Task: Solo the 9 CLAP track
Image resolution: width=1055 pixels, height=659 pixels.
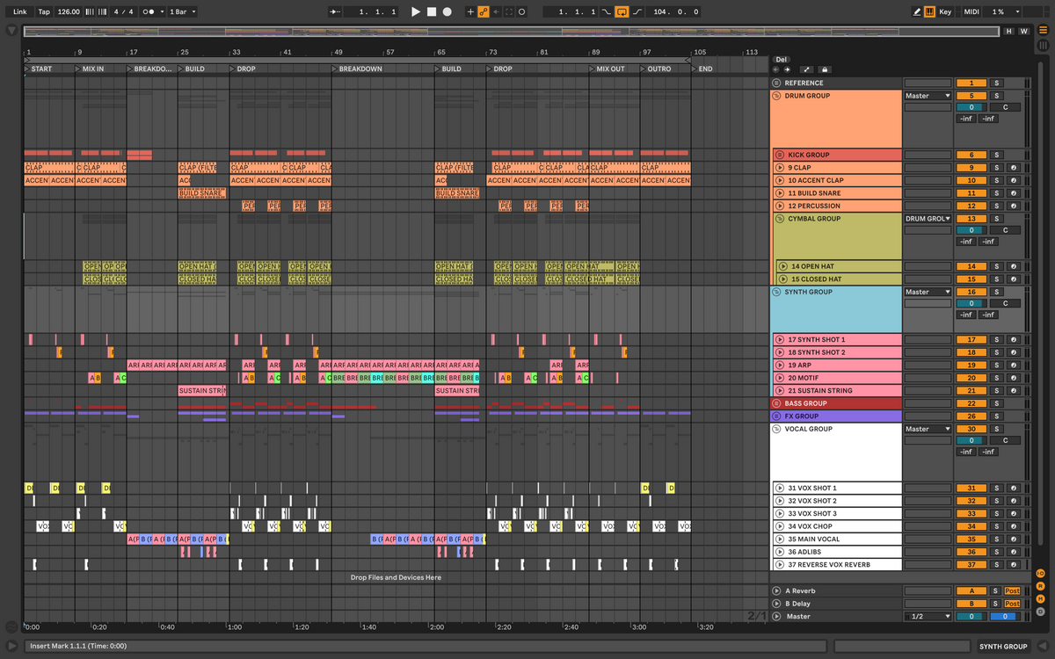Action: (x=996, y=168)
